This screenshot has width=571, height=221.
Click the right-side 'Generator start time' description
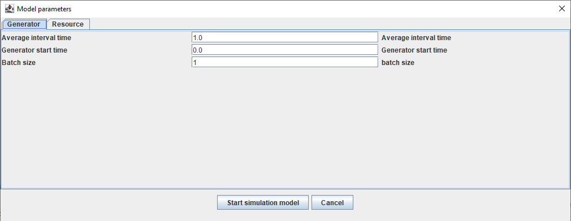tap(414, 50)
